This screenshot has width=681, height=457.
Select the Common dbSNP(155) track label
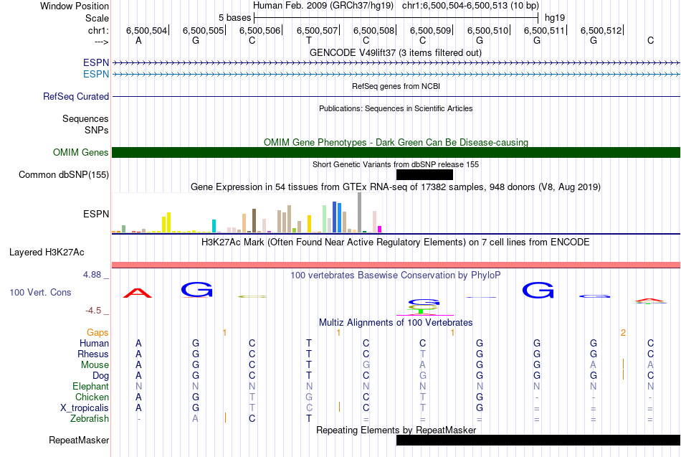63,175
